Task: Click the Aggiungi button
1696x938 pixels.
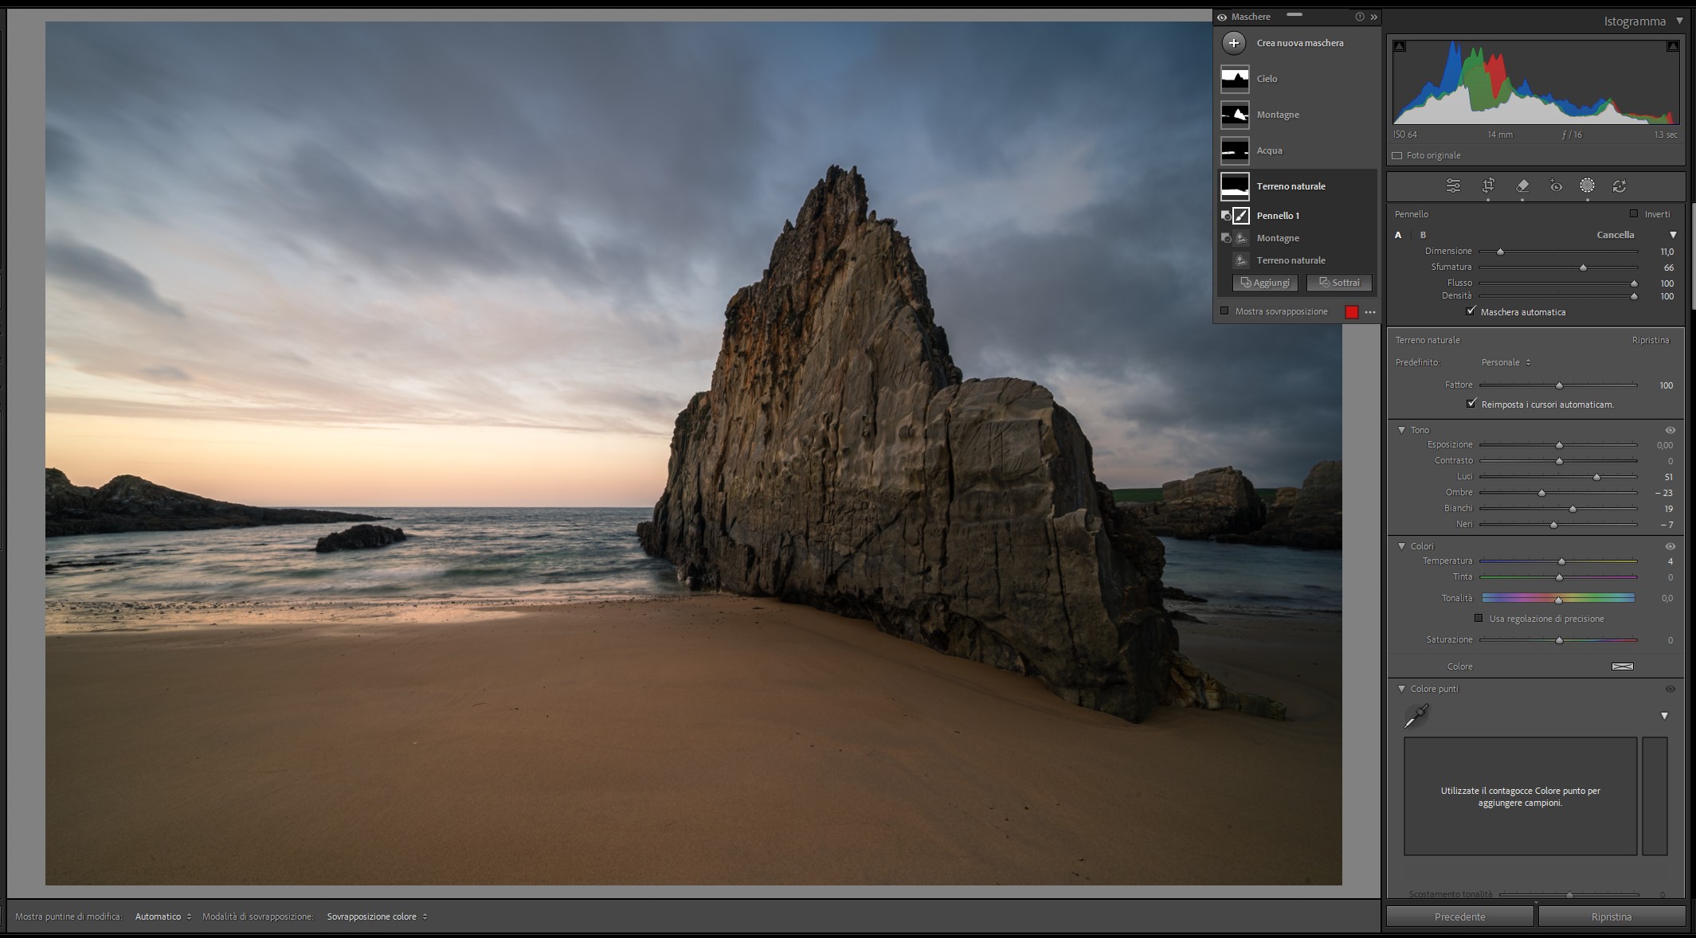Action: pos(1265,283)
